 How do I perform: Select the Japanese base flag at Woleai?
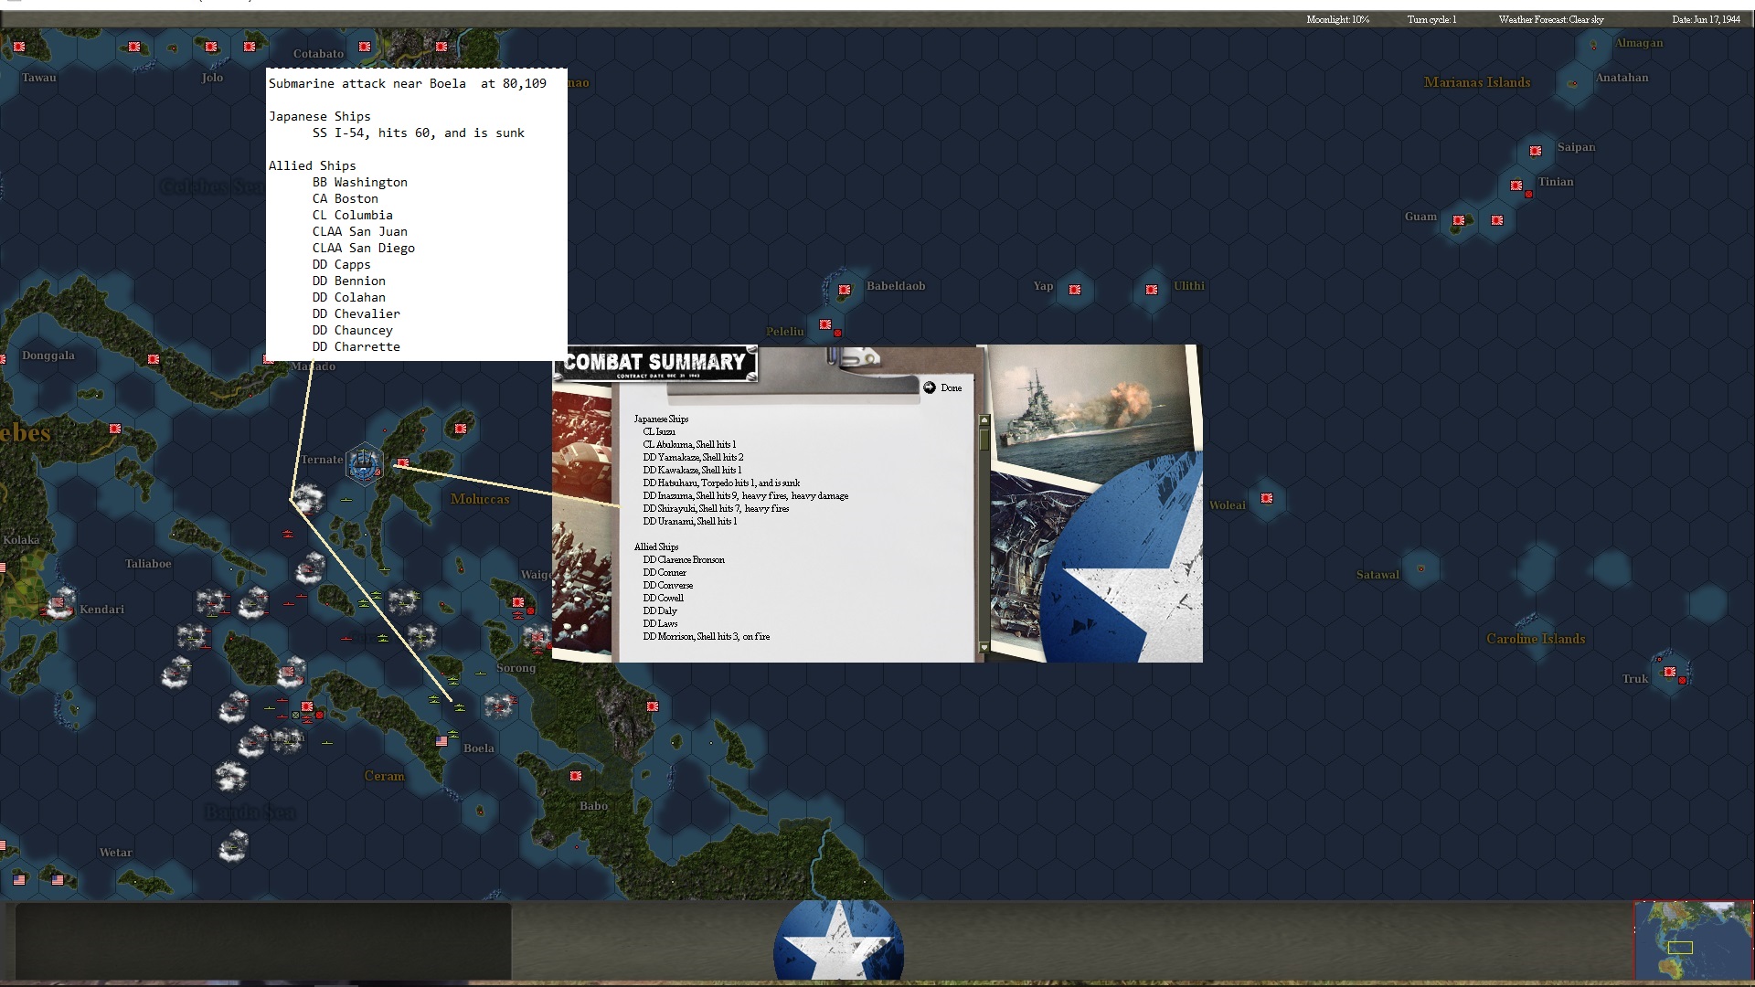point(1267,498)
